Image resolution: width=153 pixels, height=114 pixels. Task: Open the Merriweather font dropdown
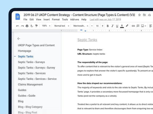[x=81, y=26]
